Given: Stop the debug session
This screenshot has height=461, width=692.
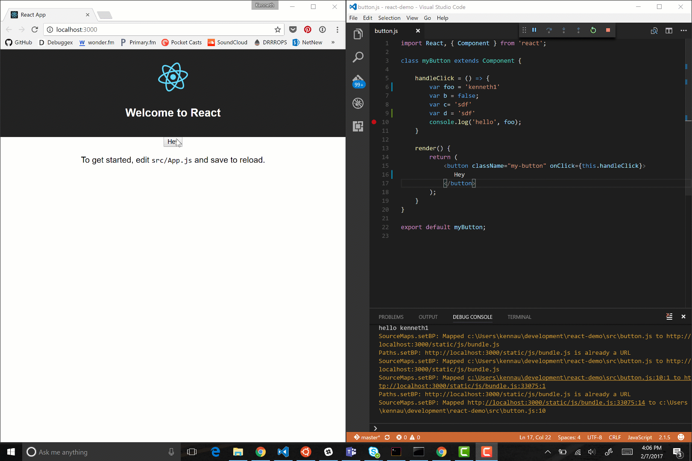Looking at the screenshot, I should [608, 30].
